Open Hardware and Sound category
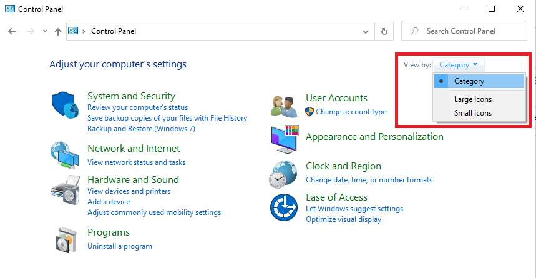This screenshot has width=536, height=278. pos(133,180)
